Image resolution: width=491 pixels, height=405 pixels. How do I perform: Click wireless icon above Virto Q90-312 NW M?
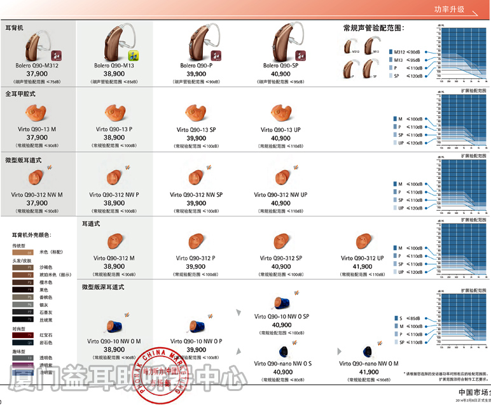click(50, 167)
